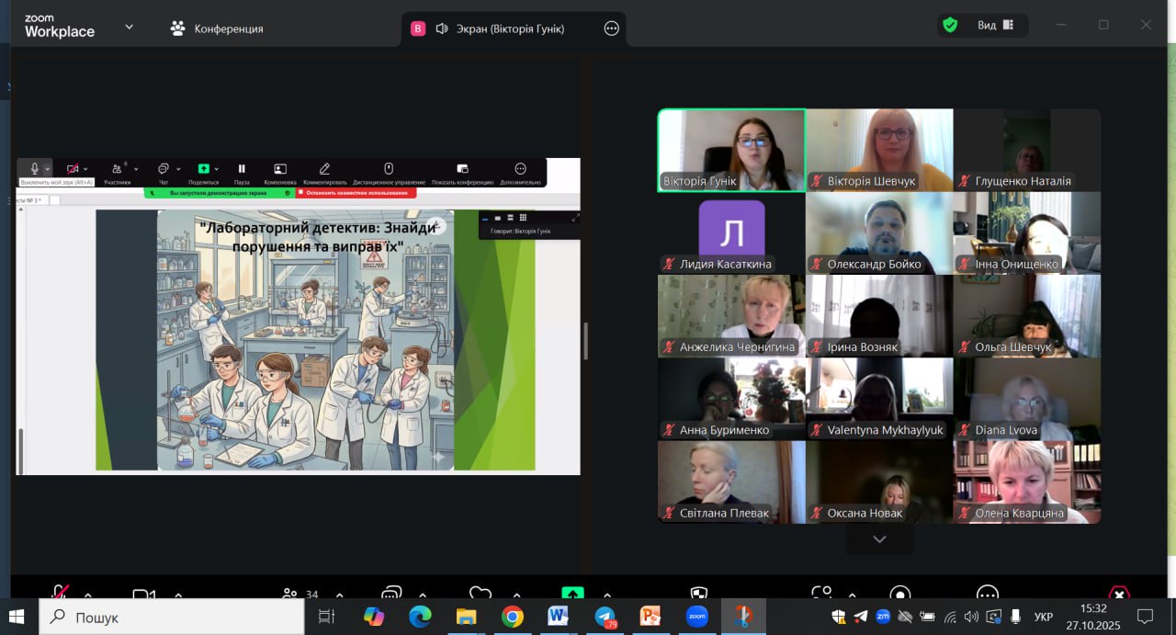Open the Чат icon in shared toolbar
The width and height of the screenshot is (1176, 635).
click(163, 169)
